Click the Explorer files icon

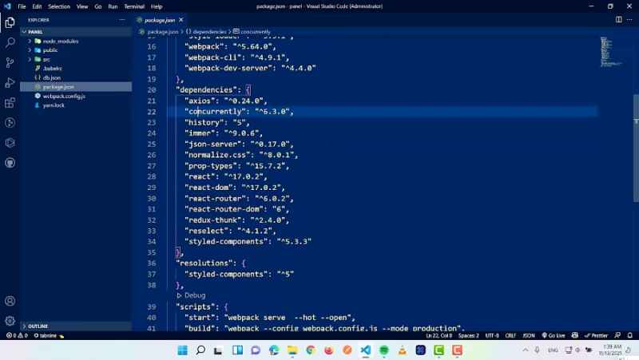(10, 22)
